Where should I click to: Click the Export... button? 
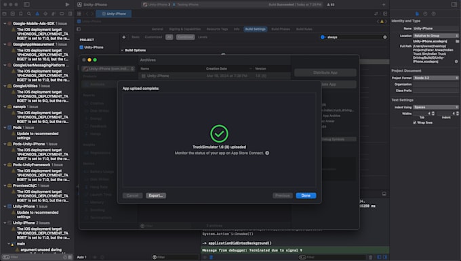coord(156,195)
